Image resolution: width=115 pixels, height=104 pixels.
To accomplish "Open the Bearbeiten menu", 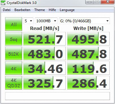I will coord(22,10).
